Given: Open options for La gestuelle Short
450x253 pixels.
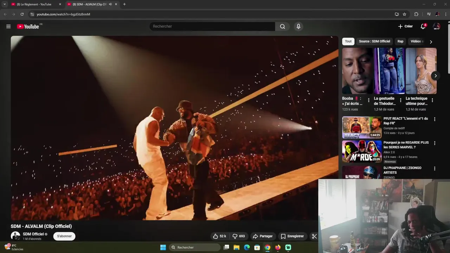Looking at the screenshot, I should coord(400,100).
